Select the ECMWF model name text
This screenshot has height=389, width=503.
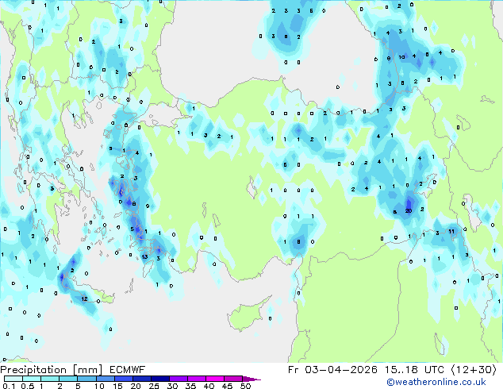pyautogui.click(x=128, y=370)
